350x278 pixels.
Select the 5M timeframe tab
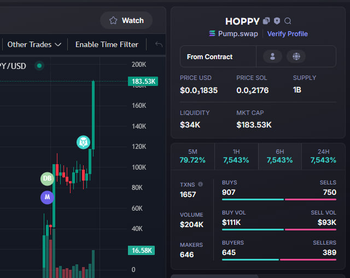(x=192, y=157)
